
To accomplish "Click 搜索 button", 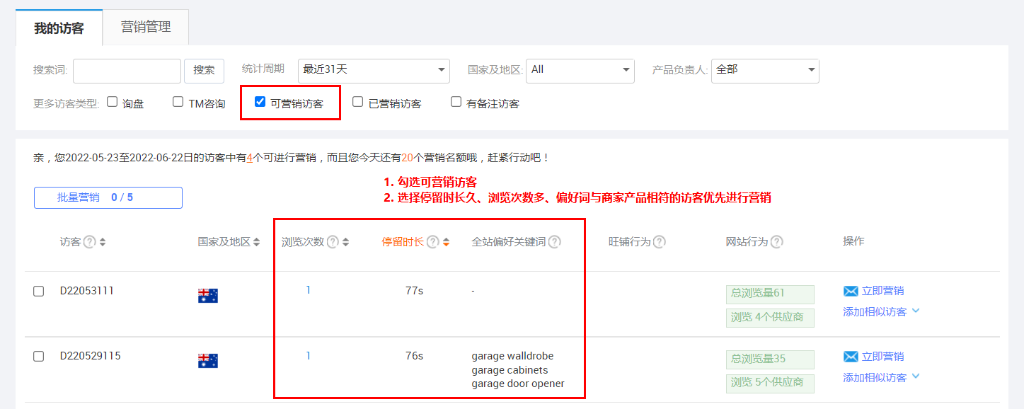I will pos(204,70).
